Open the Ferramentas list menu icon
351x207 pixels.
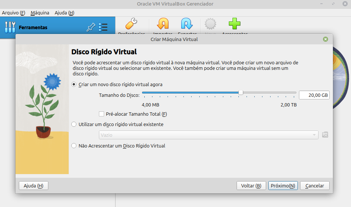tap(103, 27)
